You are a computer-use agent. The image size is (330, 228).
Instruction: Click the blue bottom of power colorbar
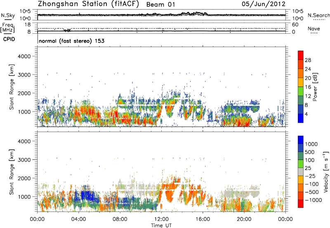301,118
